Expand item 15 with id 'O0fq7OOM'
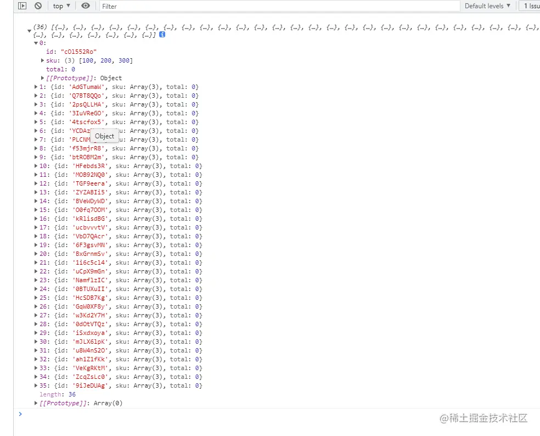The width and height of the screenshot is (540, 436). 36,210
